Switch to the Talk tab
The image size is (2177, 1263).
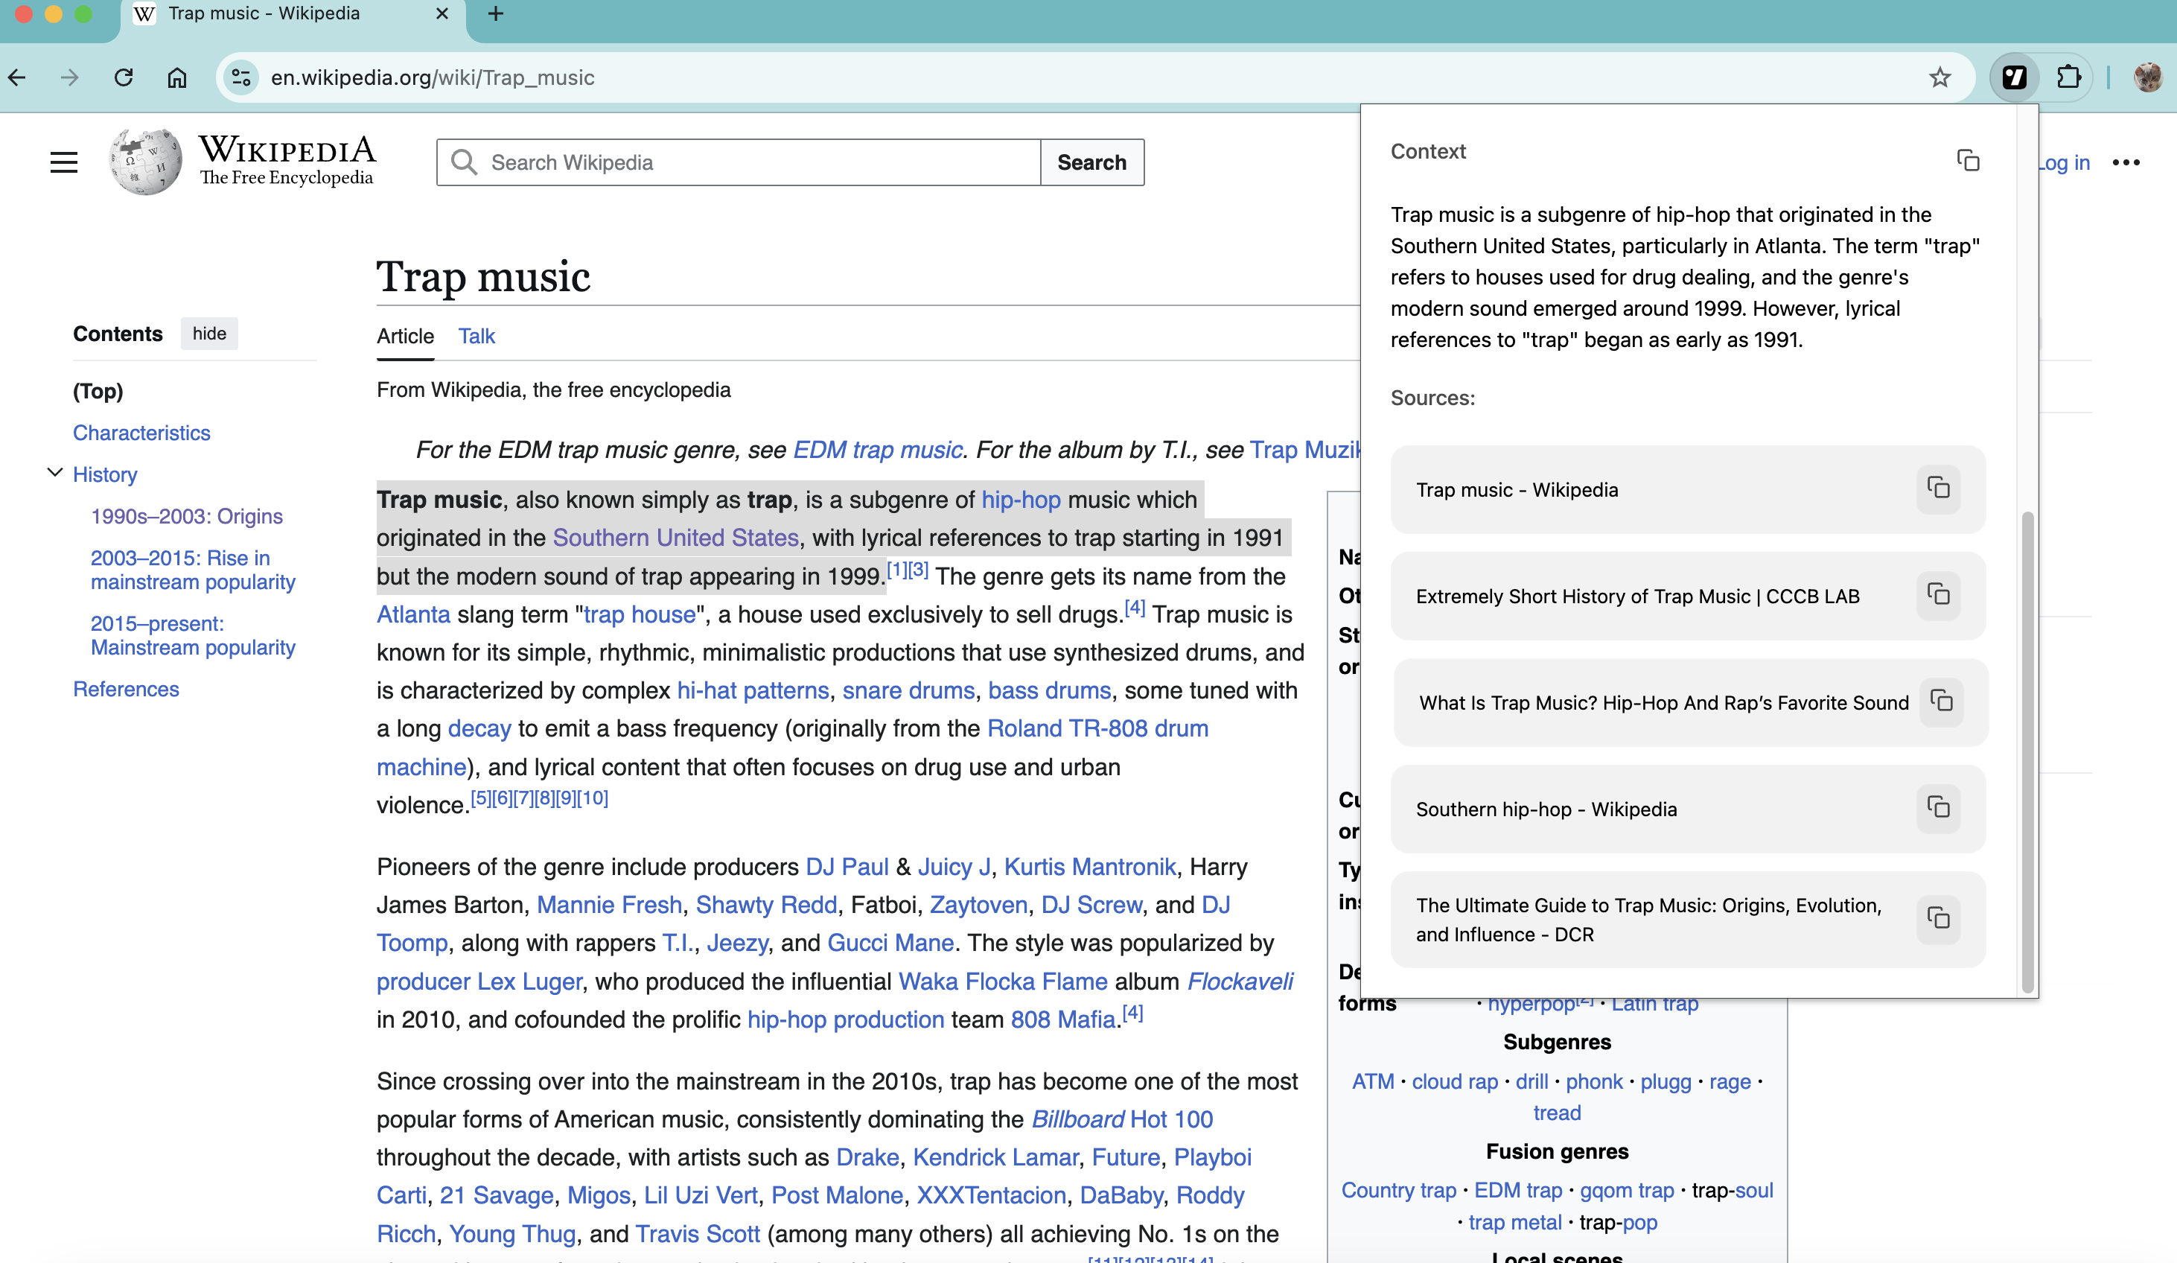pos(476,336)
